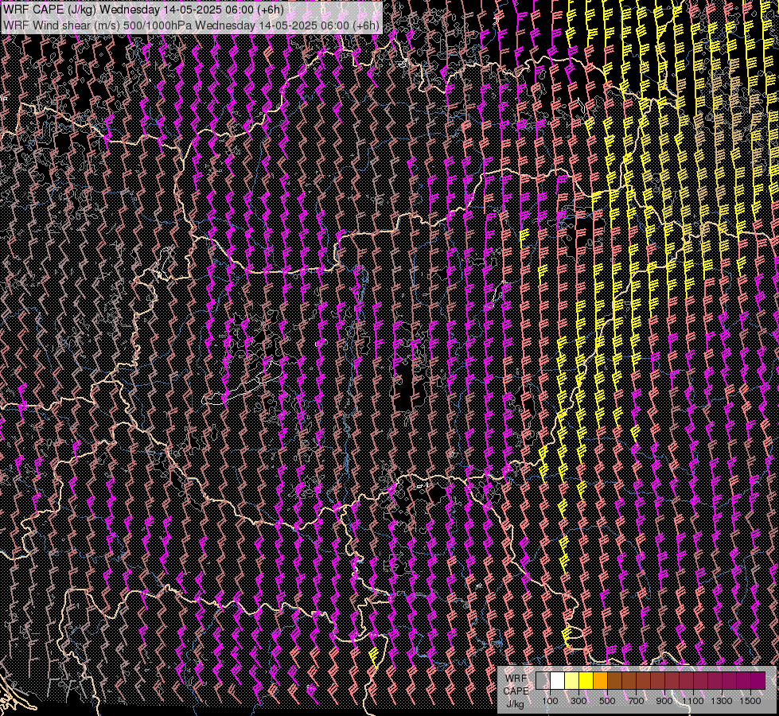
Task: Click the 'CAPE' word in the legend
Action: pos(516,691)
